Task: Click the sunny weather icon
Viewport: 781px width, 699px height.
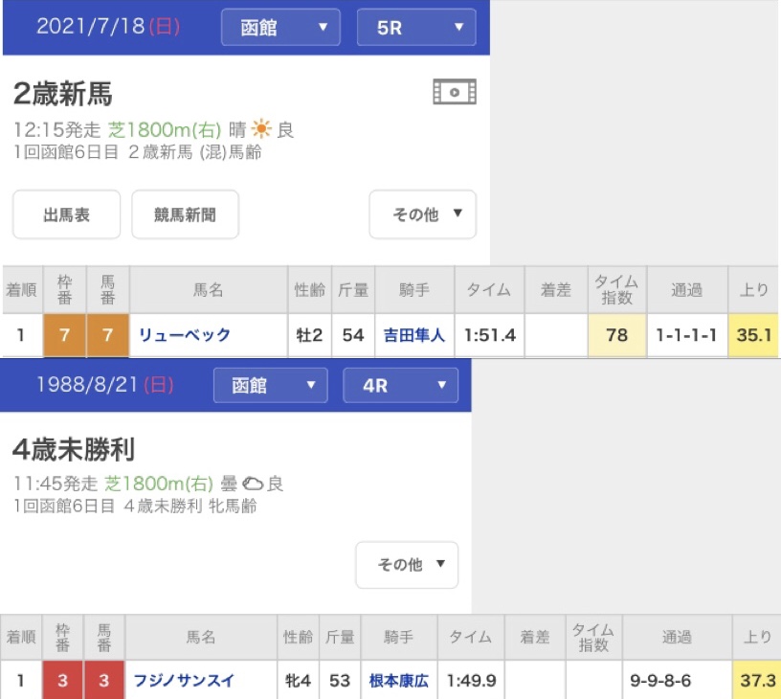Action: tap(261, 130)
